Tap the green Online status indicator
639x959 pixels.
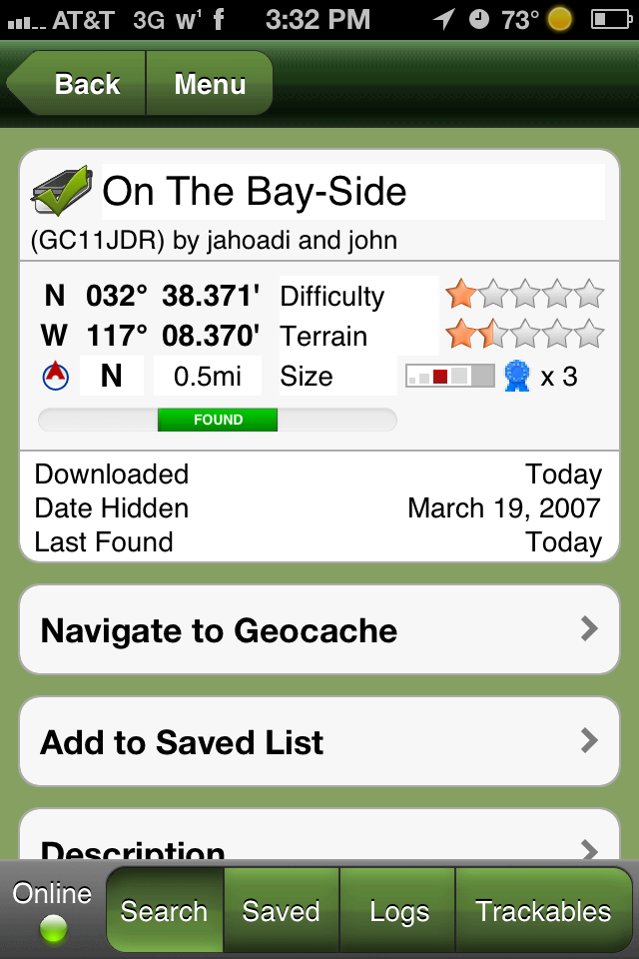pyautogui.click(x=52, y=928)
